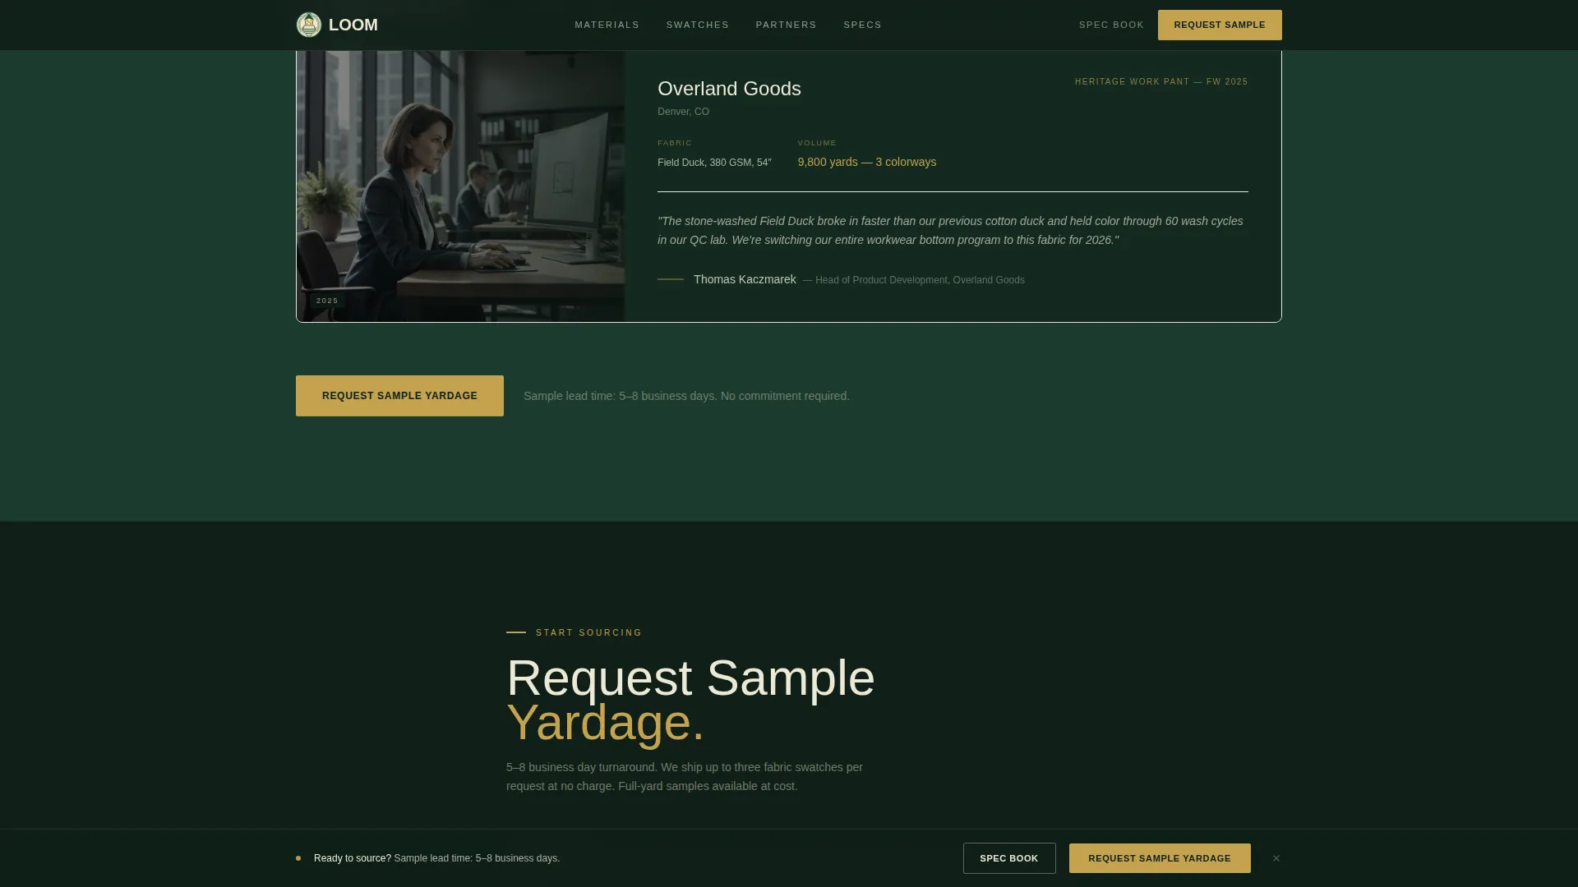Open the office photo in Overland Goods card
This screenshot has width=1578, height=887.
point(460,186)
